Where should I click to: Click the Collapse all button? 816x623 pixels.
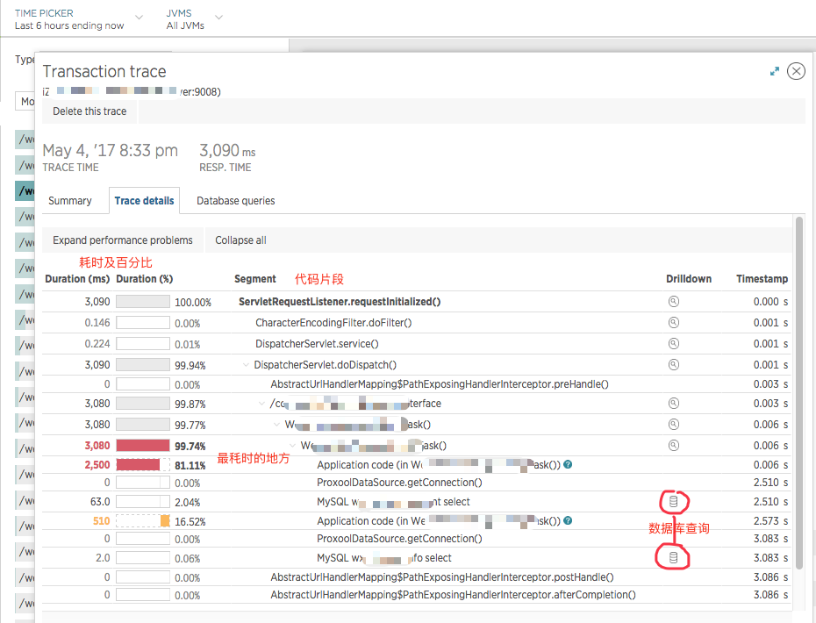[x=240, y=240]
